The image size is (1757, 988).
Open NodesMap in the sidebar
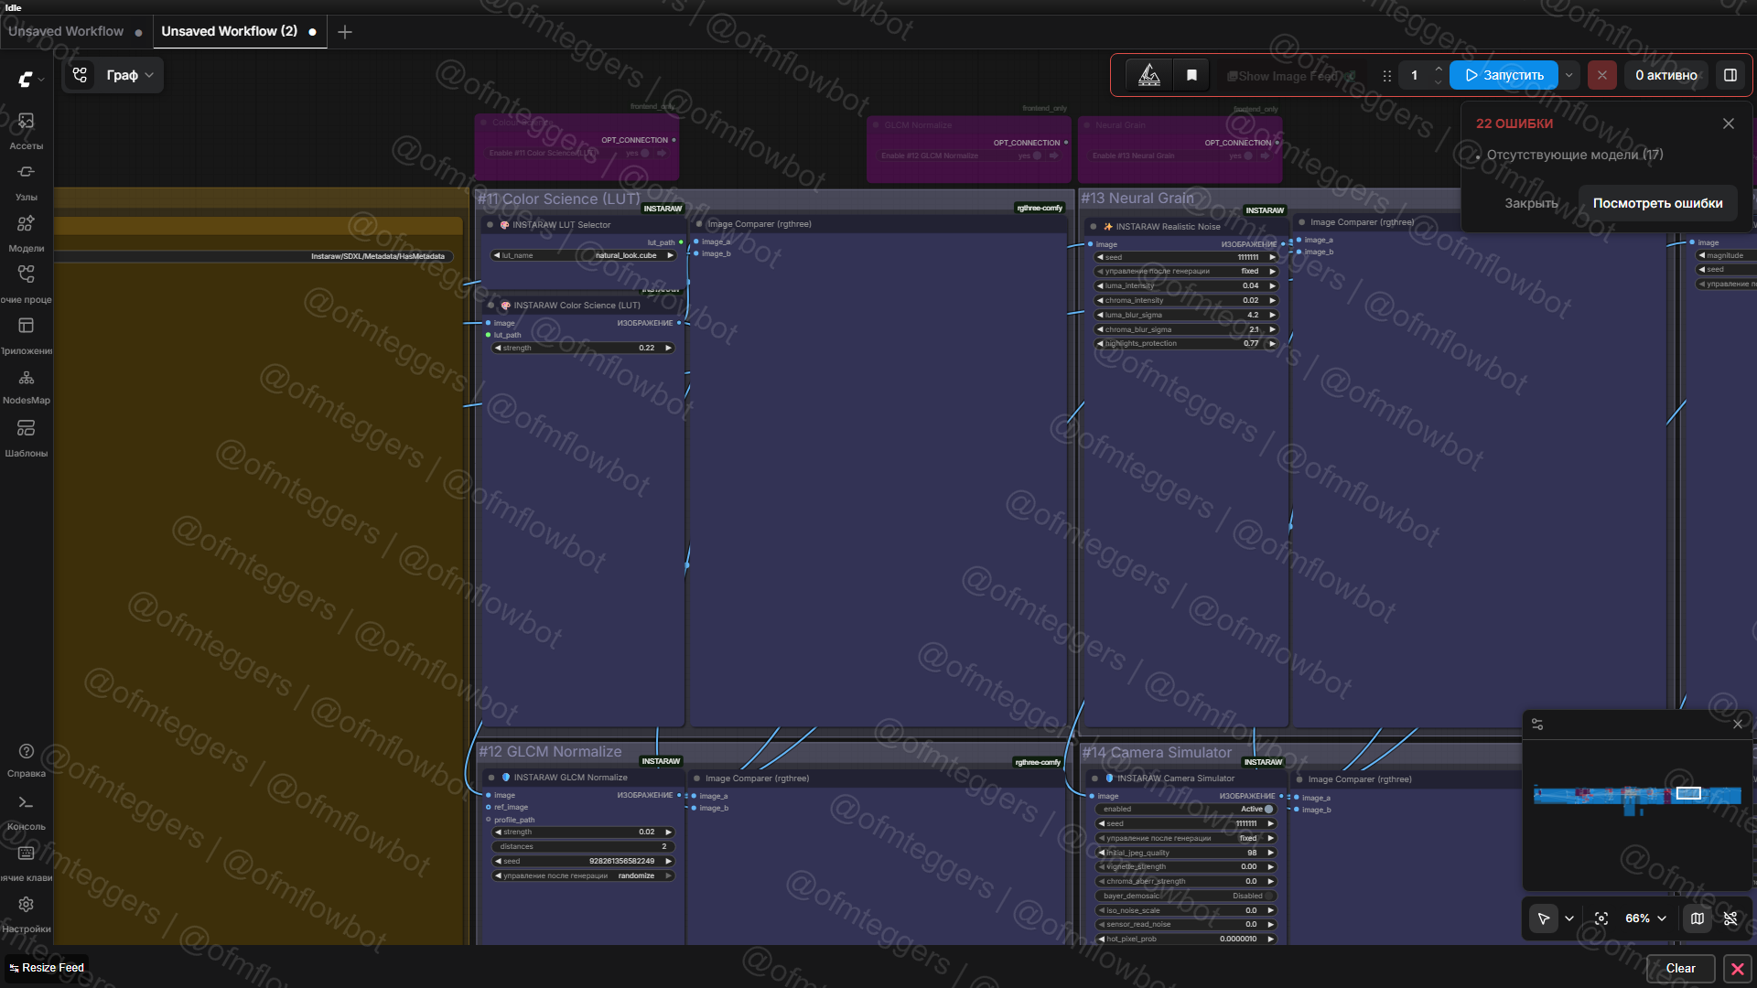pos(26,385)
